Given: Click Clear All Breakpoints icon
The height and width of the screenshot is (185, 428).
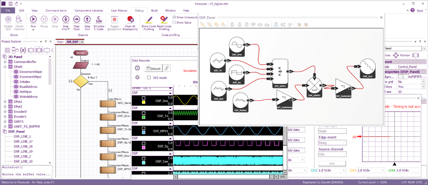Looking at the screenshot, I should coord(130,19).
